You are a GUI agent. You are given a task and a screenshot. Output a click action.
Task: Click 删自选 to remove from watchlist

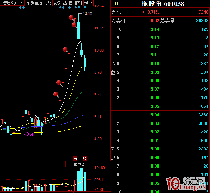36,3
